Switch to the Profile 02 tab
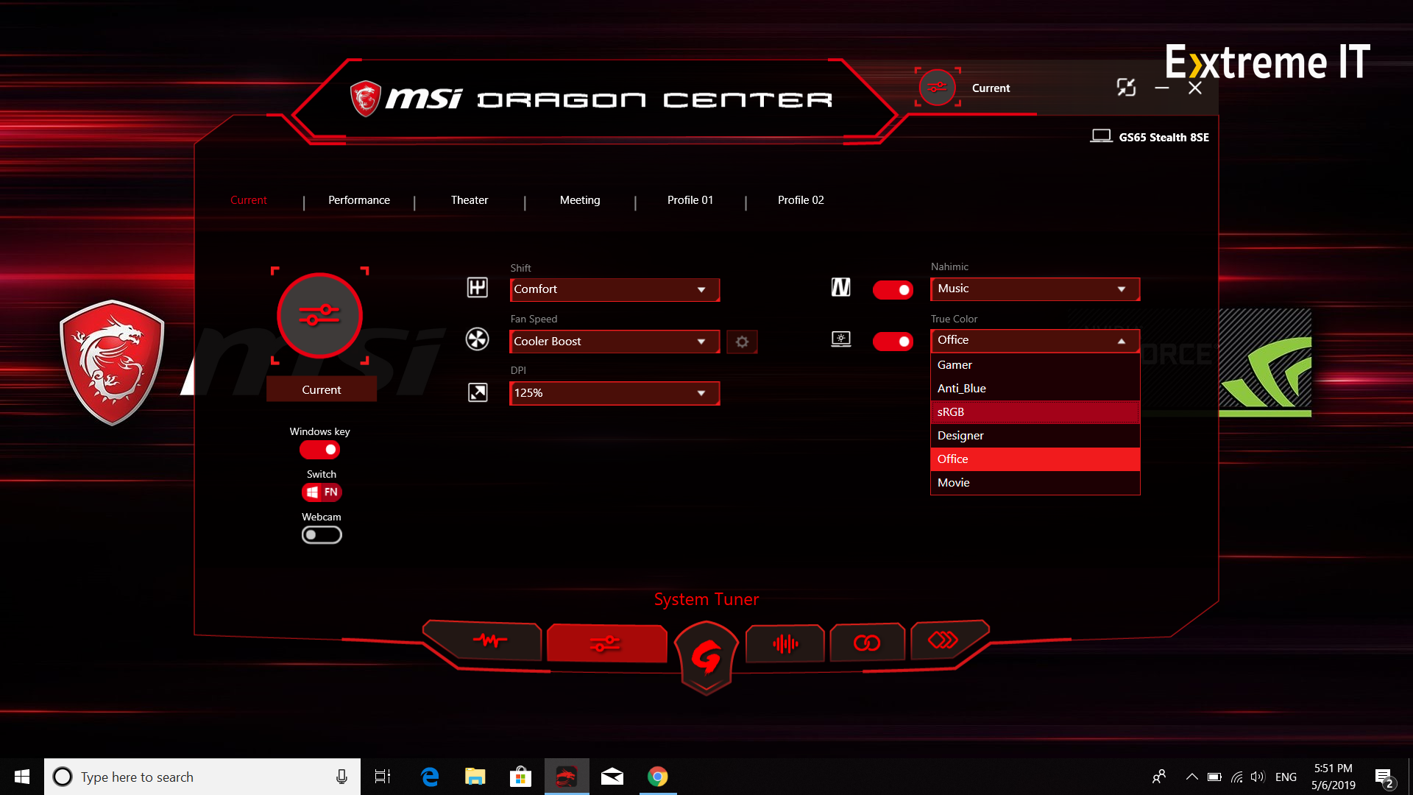The width and height of the screenshot is (1413, 795). pyautogui.click(x=801, y=200)
